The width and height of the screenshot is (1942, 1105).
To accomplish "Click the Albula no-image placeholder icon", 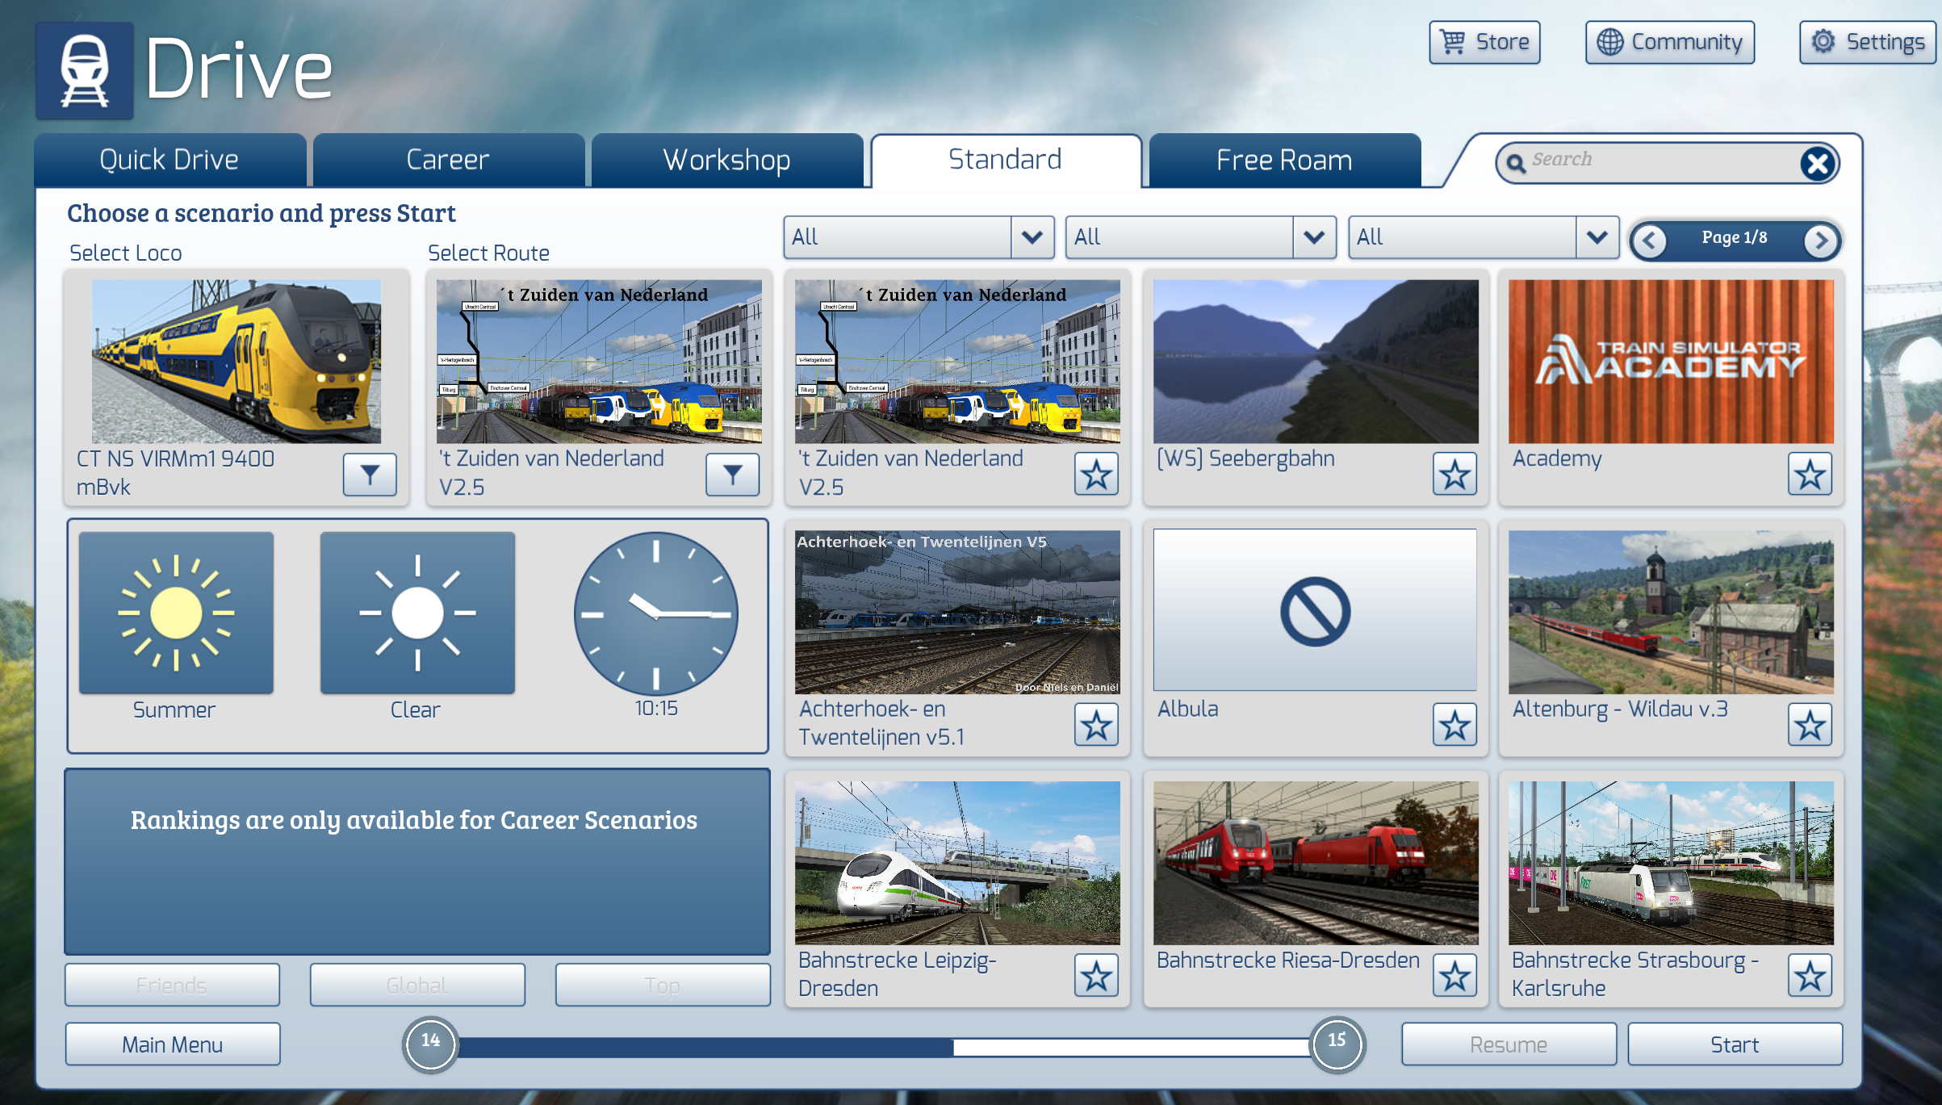I will coord(1316,611).
